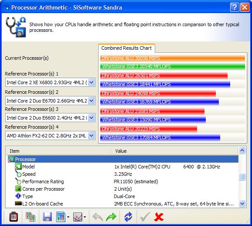Image resolution: width=252 pixels, height=226 pixels.
Task: Click the Speed row magnifier icon
Action: pos(18,174)
